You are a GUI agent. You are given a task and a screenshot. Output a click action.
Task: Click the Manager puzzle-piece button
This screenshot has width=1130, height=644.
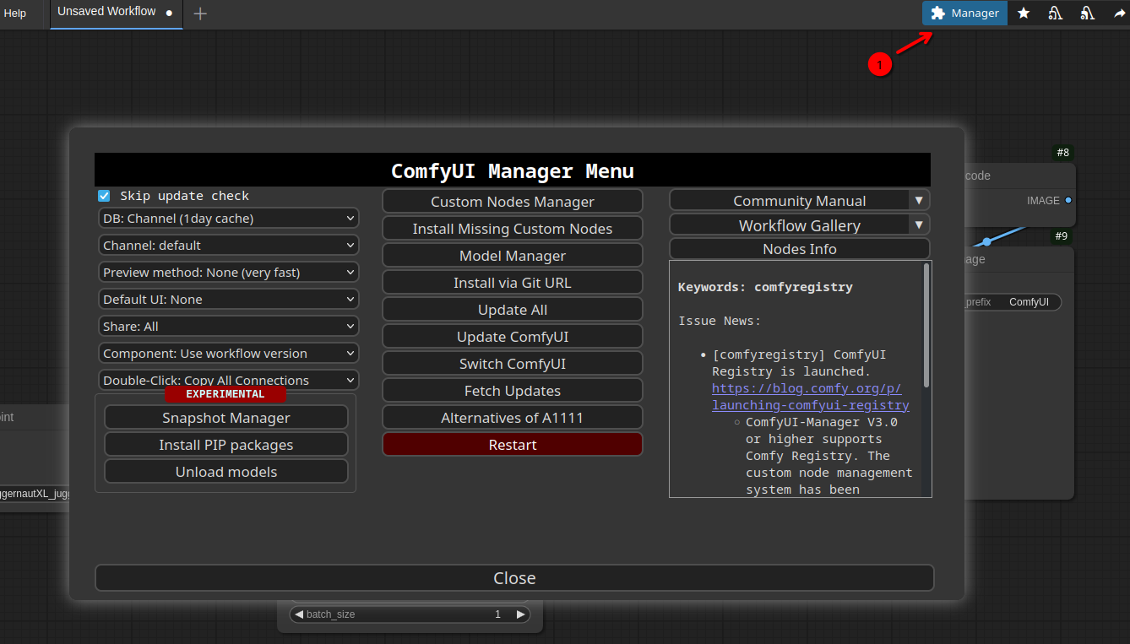(x=964, y=13)
